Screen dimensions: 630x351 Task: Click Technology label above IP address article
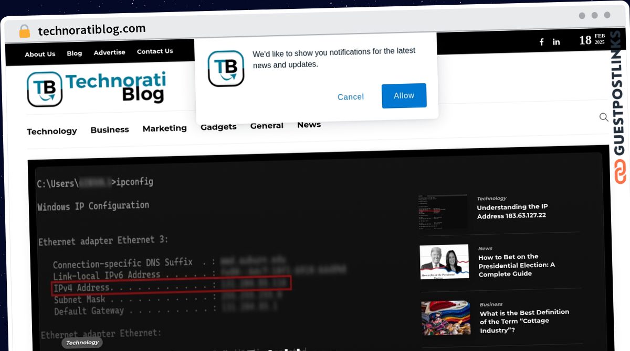[492, 198]
